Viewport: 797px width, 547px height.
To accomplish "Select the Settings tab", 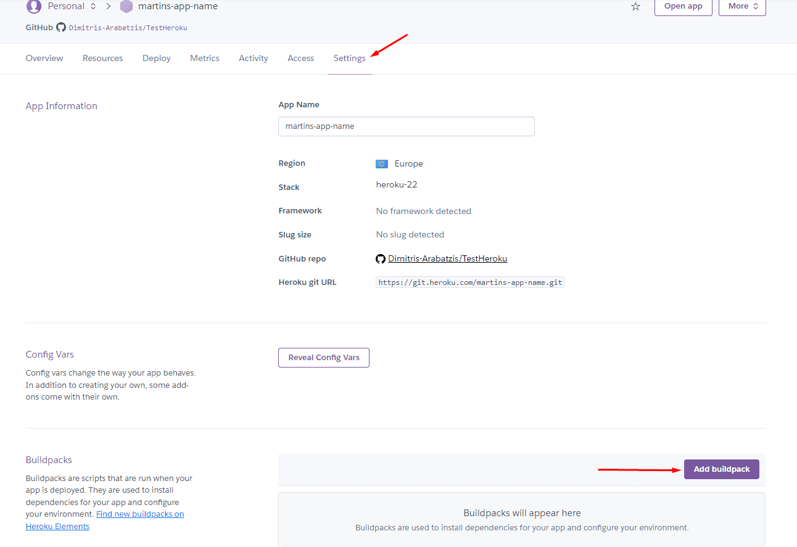I will click(x=350, y=58).
